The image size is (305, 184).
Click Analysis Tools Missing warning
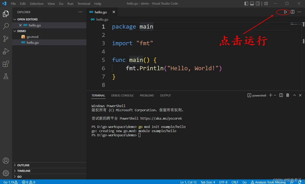click(x=268, y=182)
